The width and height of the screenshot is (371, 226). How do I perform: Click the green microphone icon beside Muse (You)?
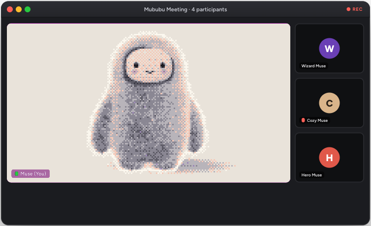click(x=17, y=173)
